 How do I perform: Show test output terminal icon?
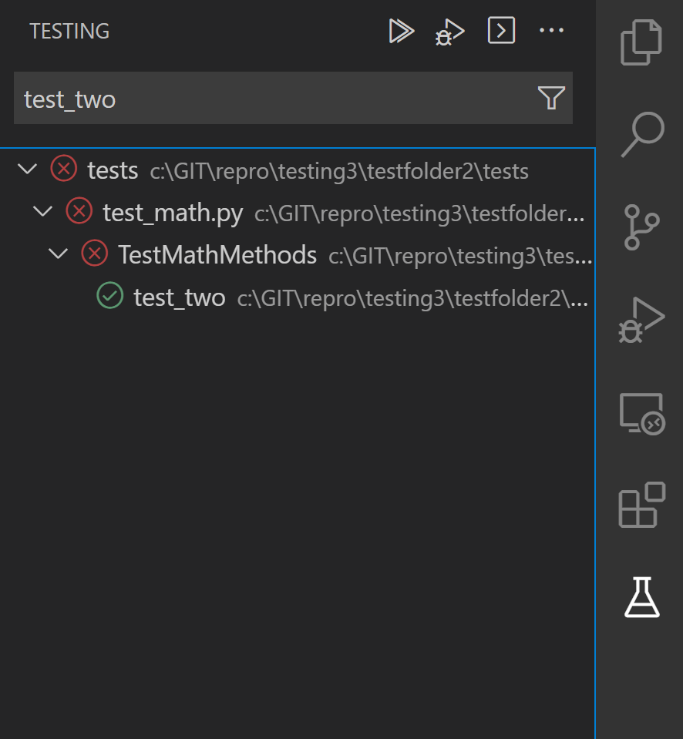tap(501, 31)
